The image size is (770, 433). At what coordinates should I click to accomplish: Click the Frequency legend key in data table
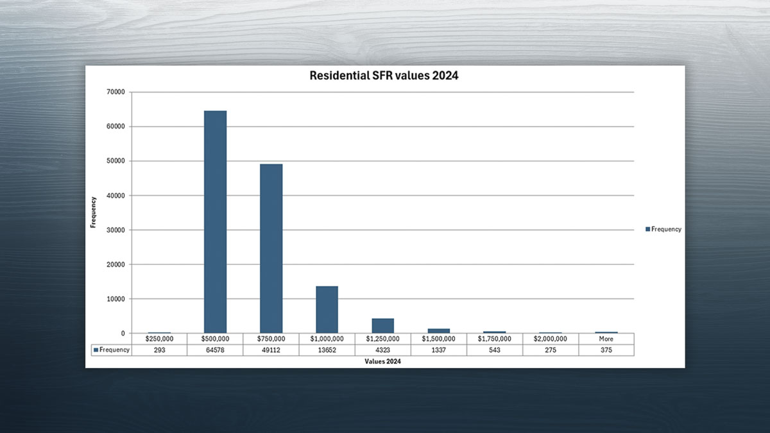[96, 350]
